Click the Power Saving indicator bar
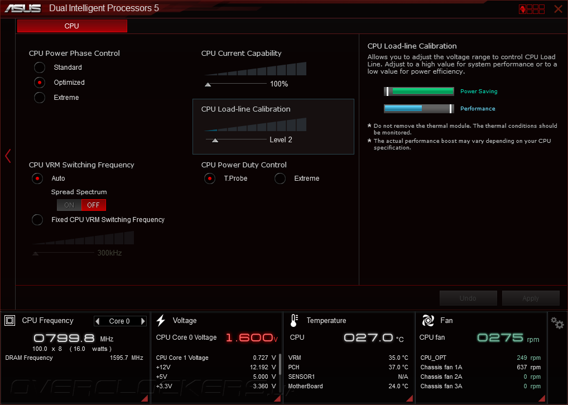 click(x=419, y=91)
